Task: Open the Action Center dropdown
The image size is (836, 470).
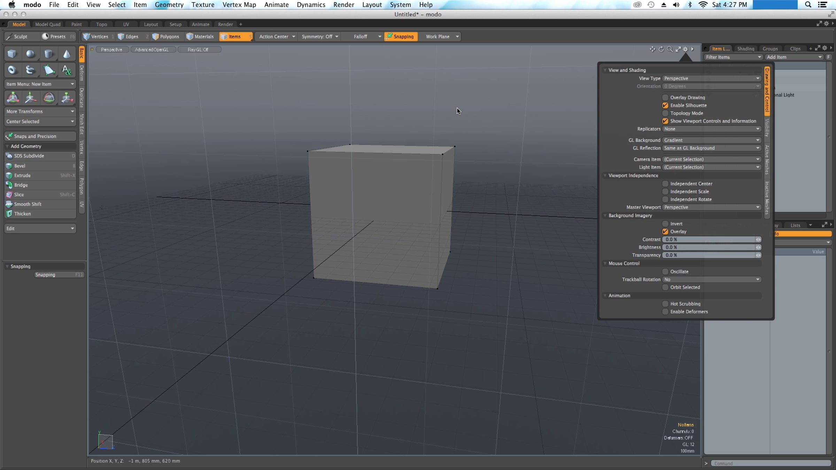Action: [277, 37]
